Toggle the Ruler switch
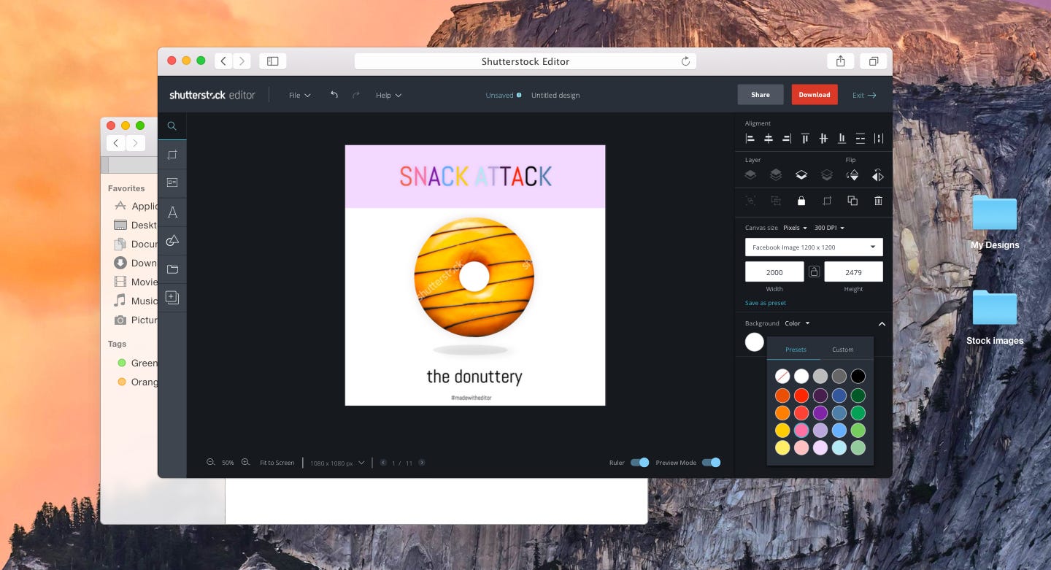The width and height of the screenshot is (1051, 570). [640, 463]
